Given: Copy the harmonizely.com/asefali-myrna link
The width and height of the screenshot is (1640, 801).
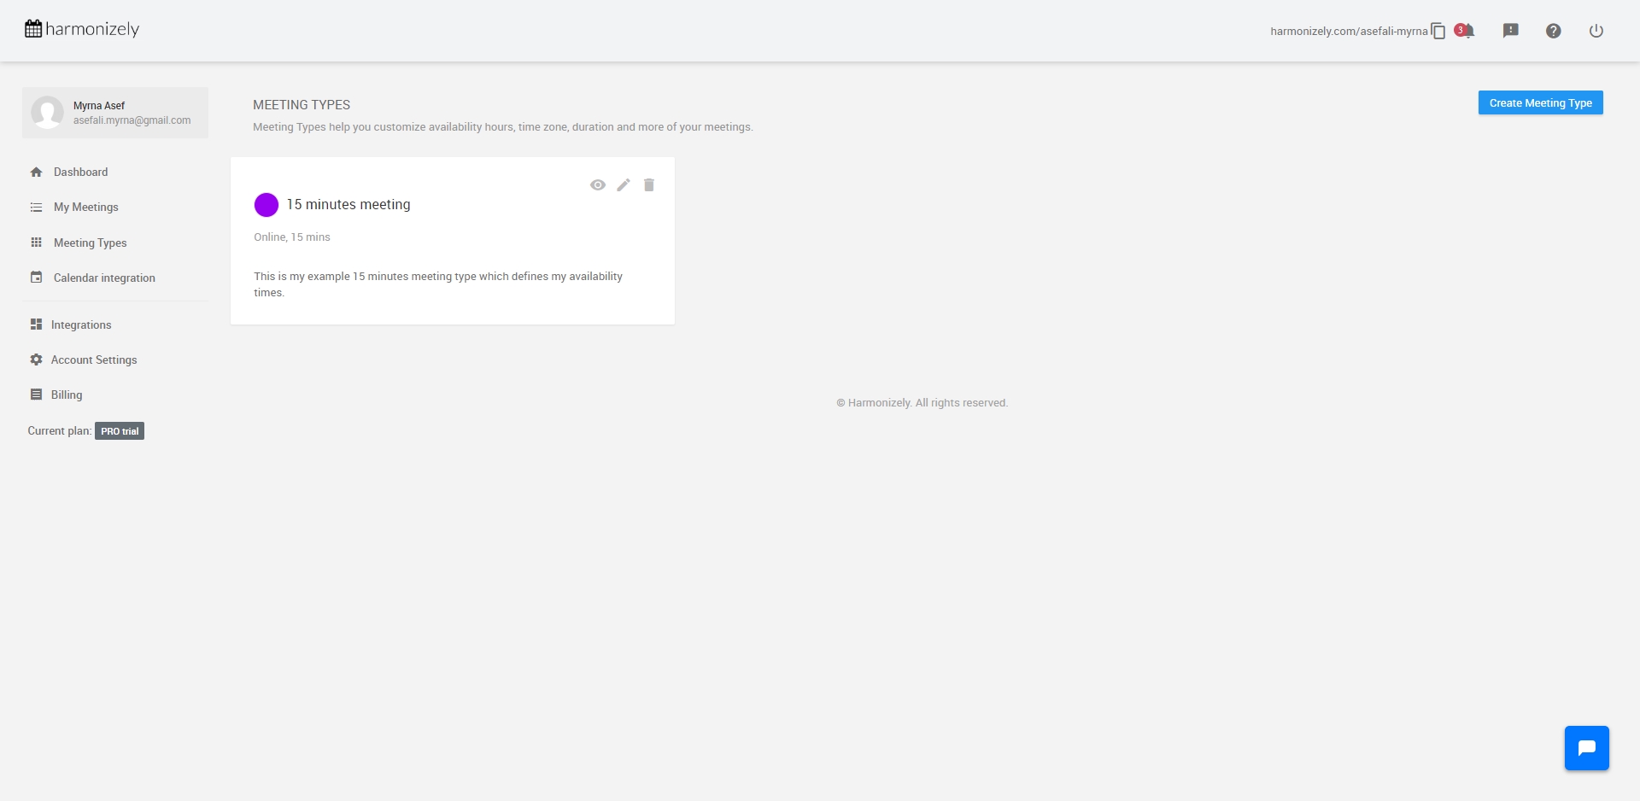Looking at the screenshot, I should pyautogui.click(x=1438, y=32).
